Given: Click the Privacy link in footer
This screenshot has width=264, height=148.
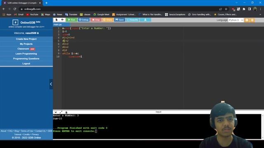Looking at the screenshot, I should [35, 134].
